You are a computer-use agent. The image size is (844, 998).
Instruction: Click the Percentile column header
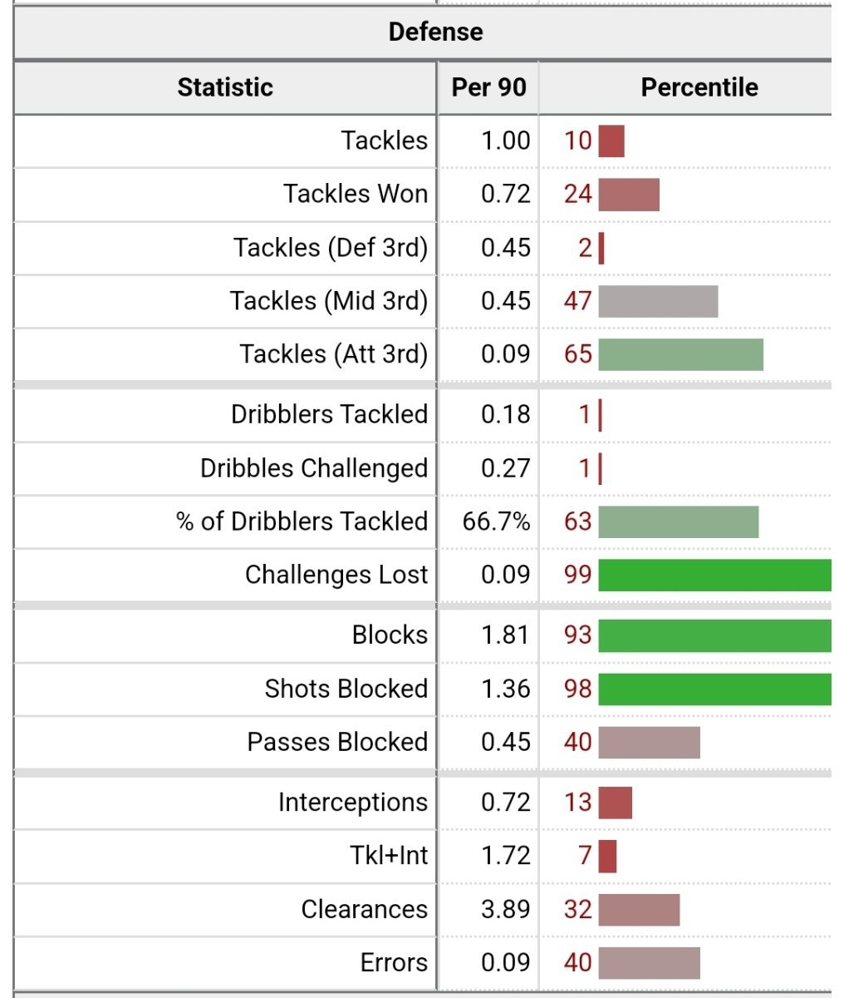click(x=699, y=87)
